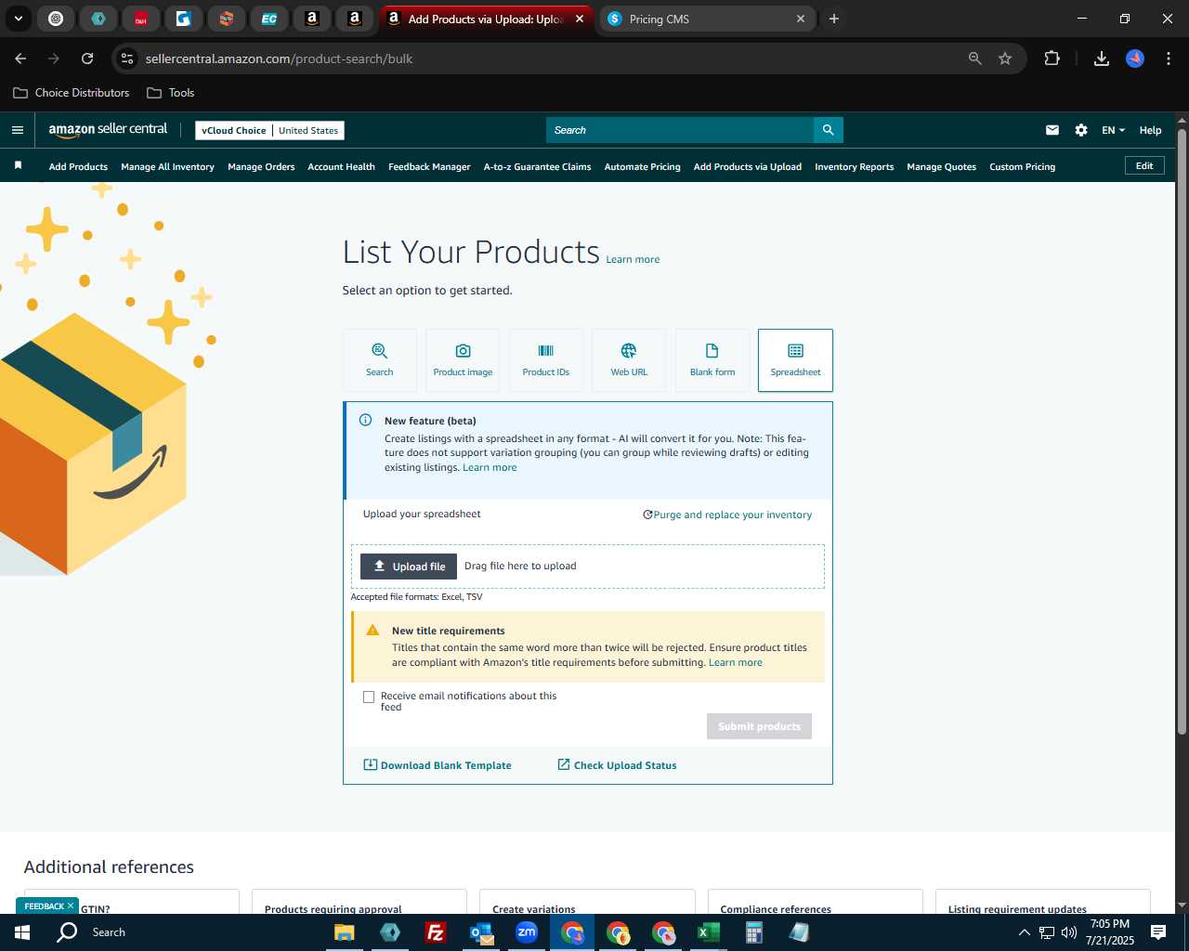The image size is (1189, 951).
Task: Click the teal search magnifier button
Action: pyautogui.click(x=828, y=130)
